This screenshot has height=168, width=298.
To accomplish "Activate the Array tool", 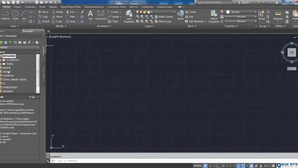I will coord(71,21).
